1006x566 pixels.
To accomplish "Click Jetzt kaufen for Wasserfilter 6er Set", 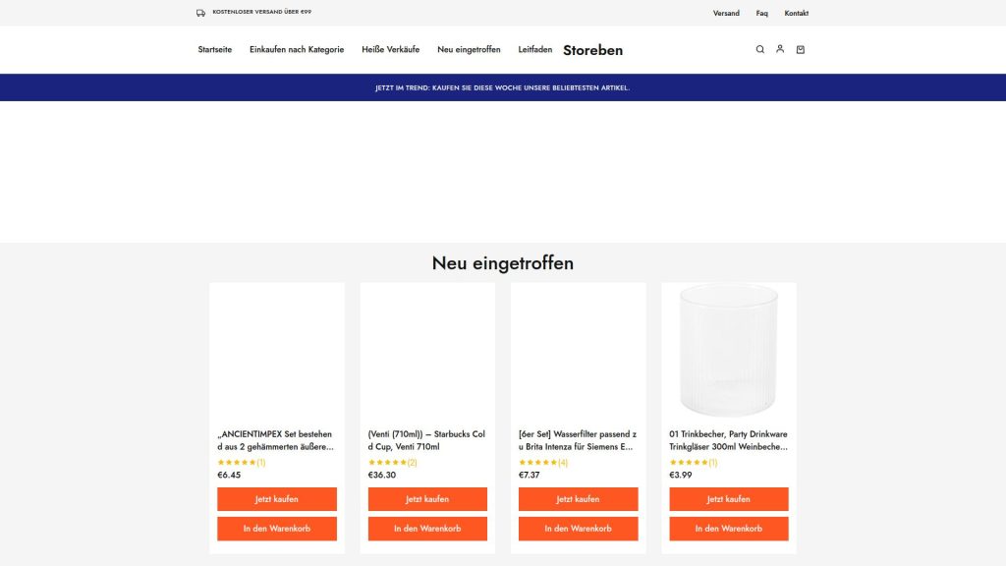I will coord(578,498).
